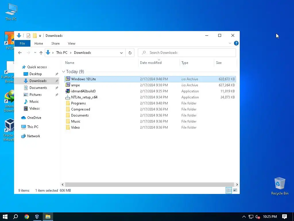The height and width of the screenshot is (221, 294).
Task: Click the Search Downloads field
Action: pyautogui.click(x=187, y=53)
